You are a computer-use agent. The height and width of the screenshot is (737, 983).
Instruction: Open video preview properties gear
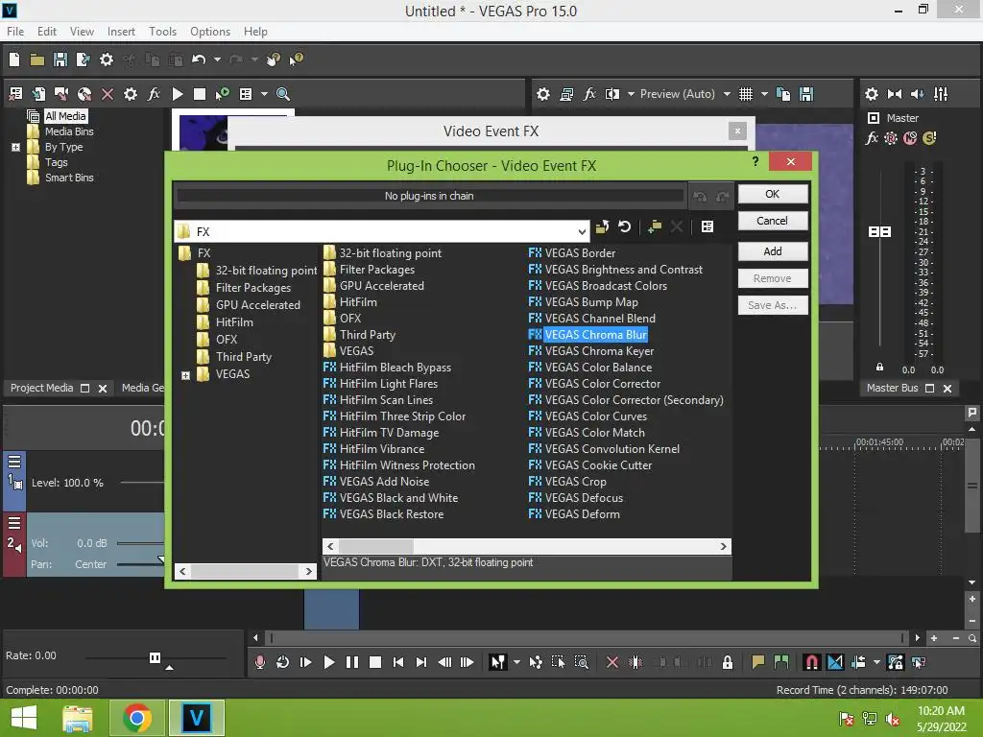543,94
